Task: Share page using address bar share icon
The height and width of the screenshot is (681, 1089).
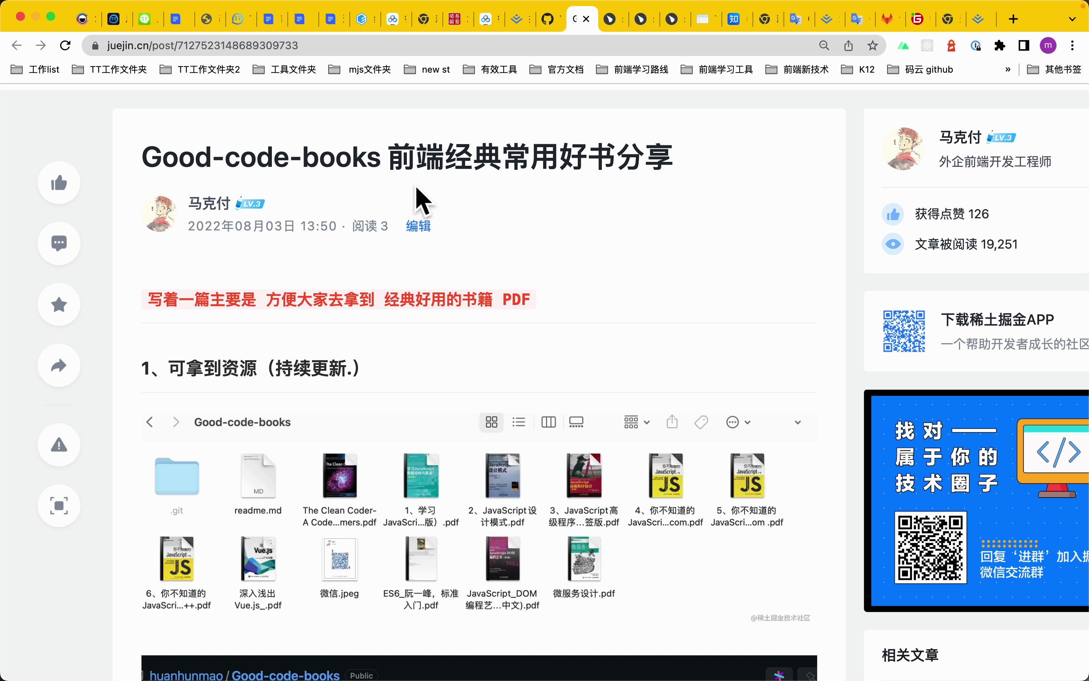Action: click(848, 45)
